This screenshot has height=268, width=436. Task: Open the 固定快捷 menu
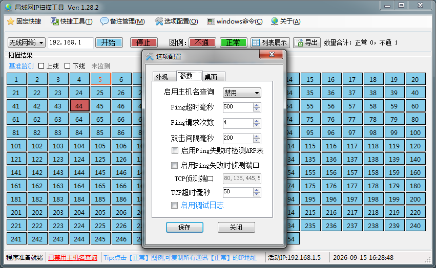coord(25,21)
